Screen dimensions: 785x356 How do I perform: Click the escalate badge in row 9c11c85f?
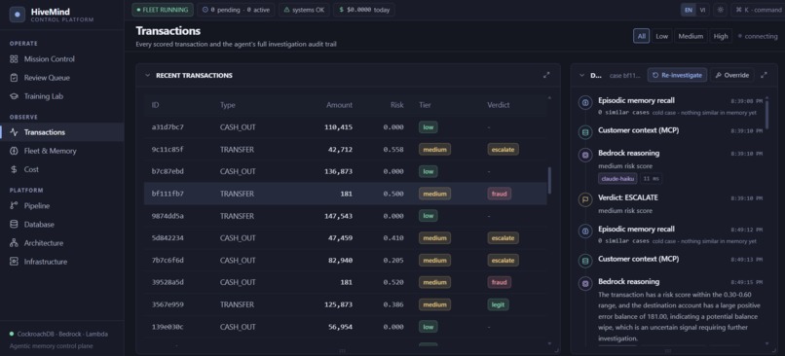[x=504, y=149]
